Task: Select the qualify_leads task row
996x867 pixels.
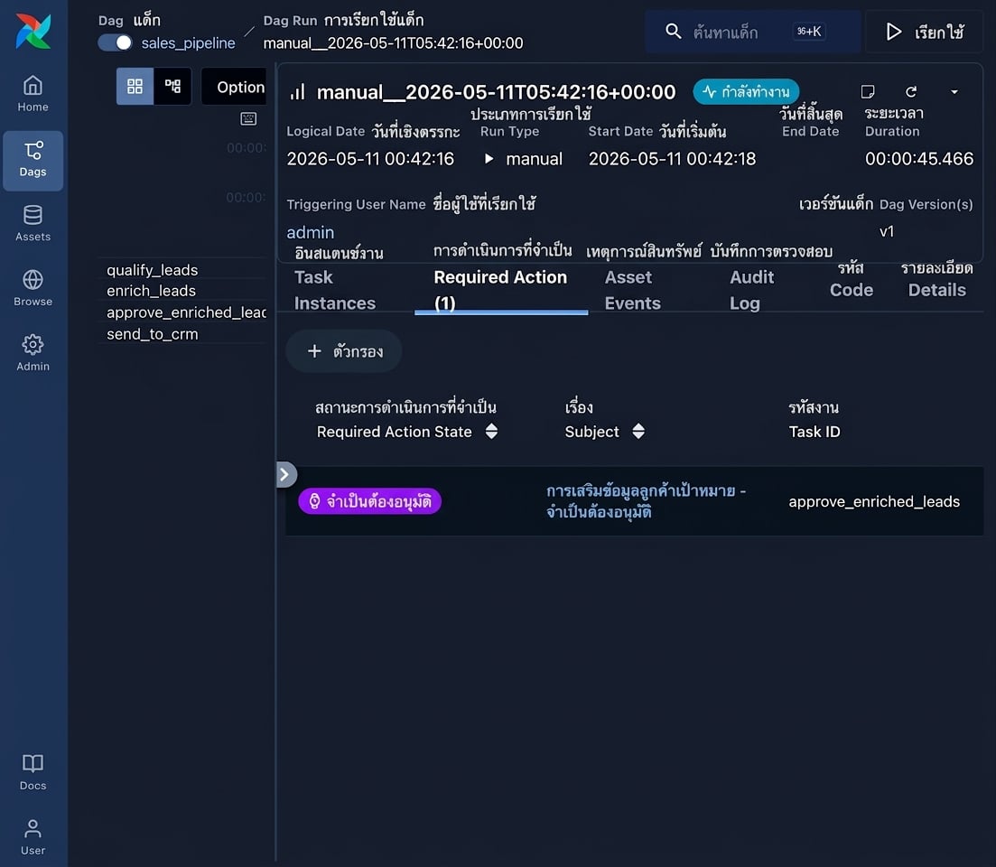Action: click(x=152, y=270)
